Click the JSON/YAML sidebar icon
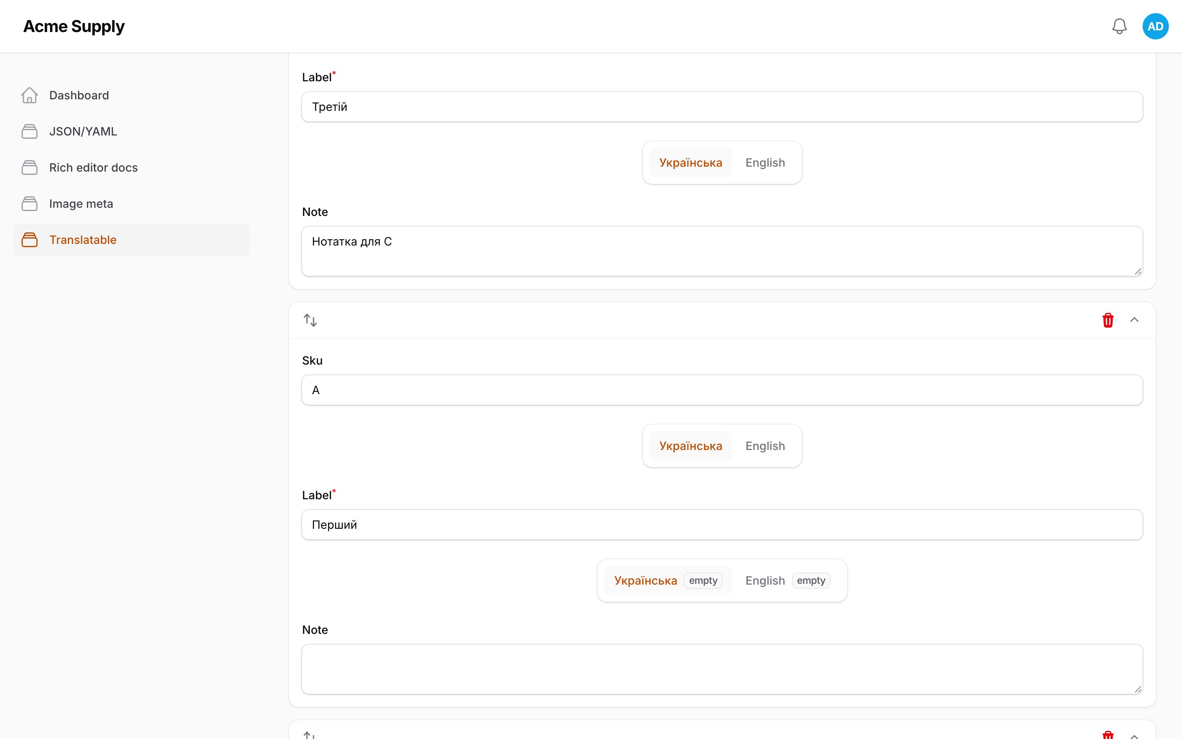Viewport: 1182px width, 739px height. pos(29,131)
